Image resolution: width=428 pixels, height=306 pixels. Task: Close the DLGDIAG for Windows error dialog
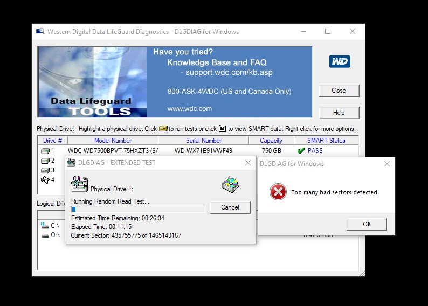[x=387, y=164]
